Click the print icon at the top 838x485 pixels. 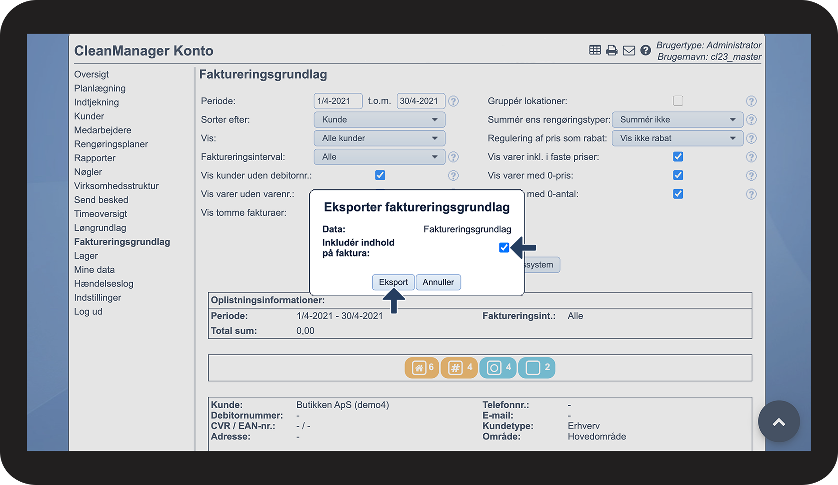(x=612, y=49)
